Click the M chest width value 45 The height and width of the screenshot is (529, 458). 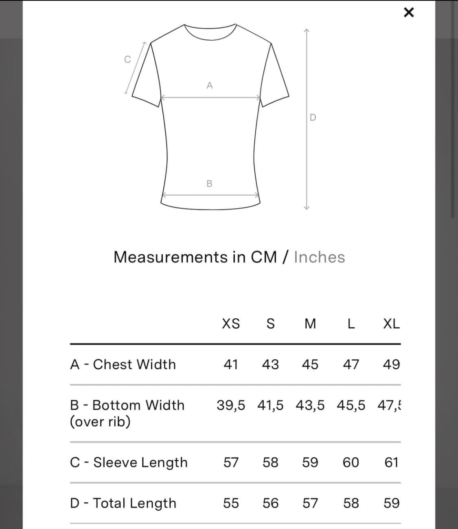click(310, 364)
